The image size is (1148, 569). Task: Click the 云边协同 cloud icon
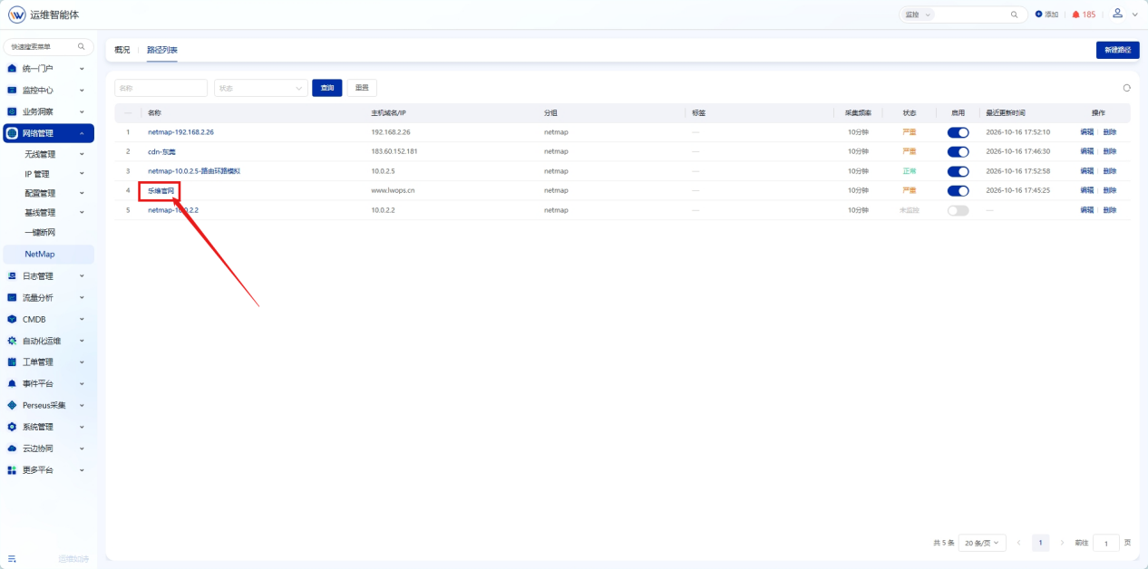[12, 448]
